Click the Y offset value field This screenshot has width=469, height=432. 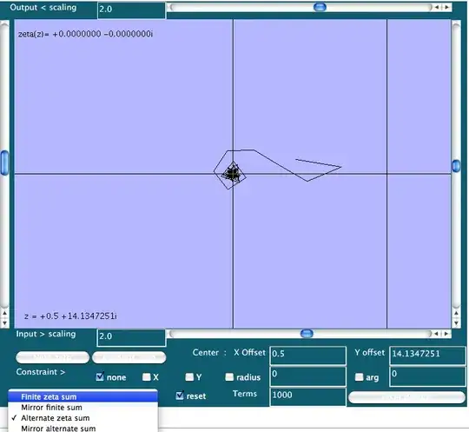(x=427, y=356)
